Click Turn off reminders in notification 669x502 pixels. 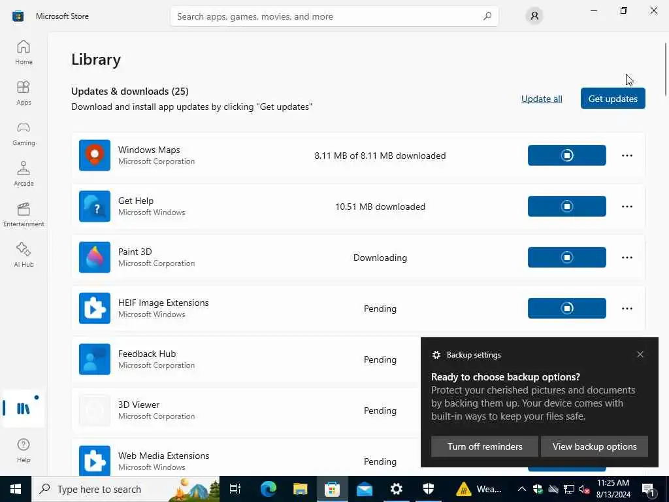(485, 446)
